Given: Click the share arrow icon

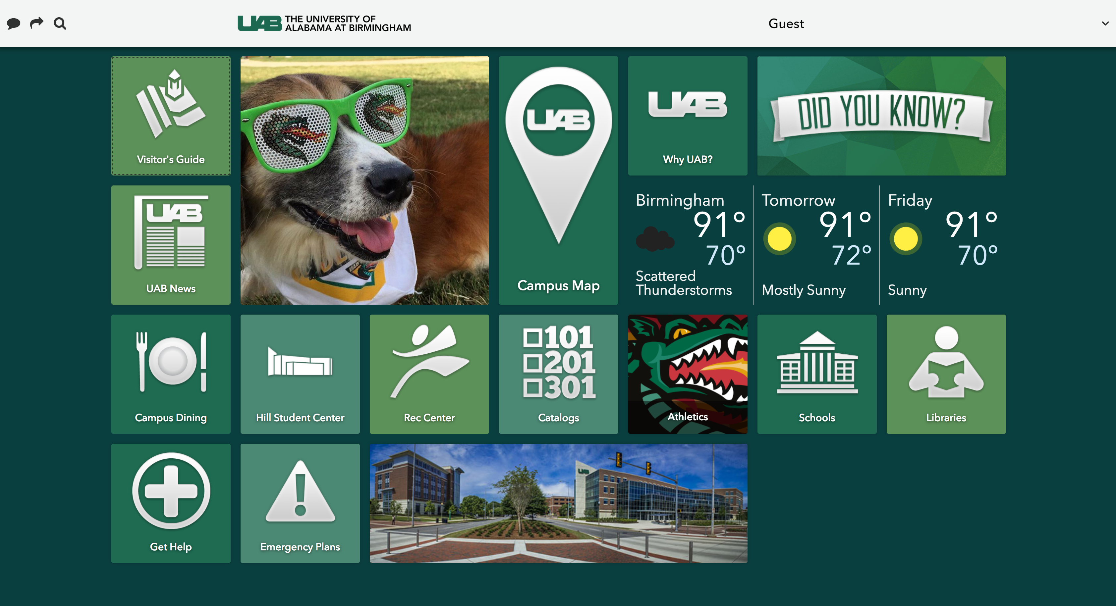Looking at the screenshot, I should click(37, 23).
